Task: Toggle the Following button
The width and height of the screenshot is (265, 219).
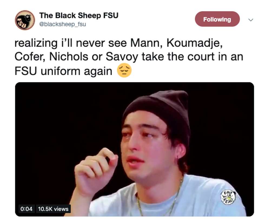Action: click(217, 19)
